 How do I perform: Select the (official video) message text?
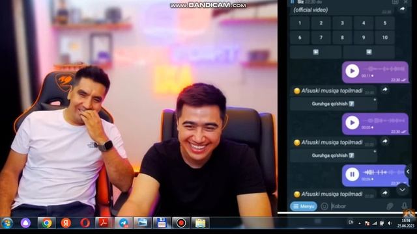(311, 10)
